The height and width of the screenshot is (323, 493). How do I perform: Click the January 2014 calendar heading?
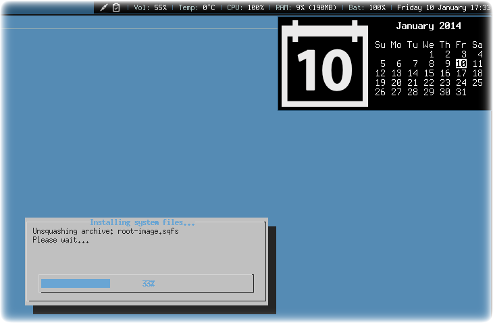tap(429, 26)
